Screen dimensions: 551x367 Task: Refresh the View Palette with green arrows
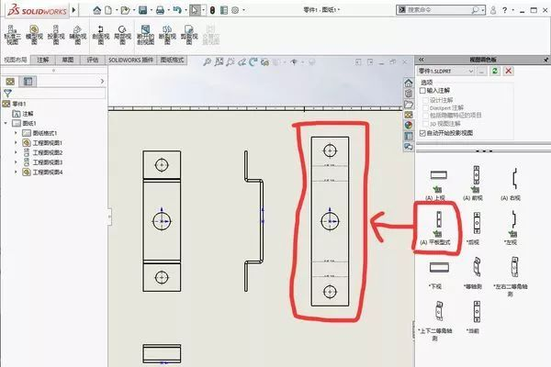(495, 71)
